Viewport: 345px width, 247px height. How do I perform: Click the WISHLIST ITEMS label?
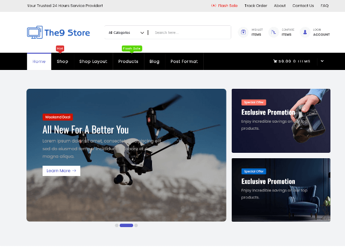[257, 32]
